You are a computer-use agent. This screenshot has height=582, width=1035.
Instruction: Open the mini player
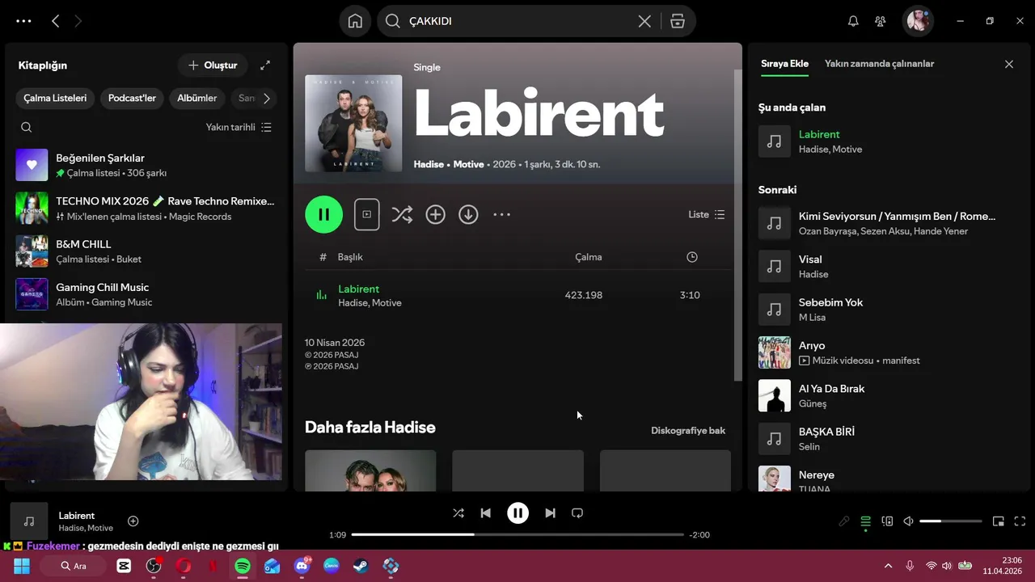click(999, 521)
